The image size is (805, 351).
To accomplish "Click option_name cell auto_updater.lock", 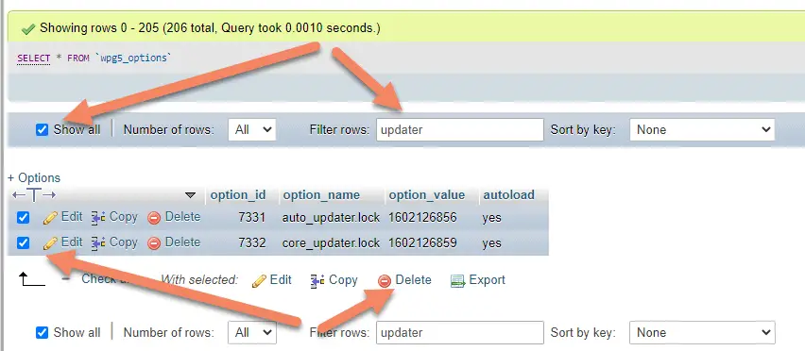I will pos(331,218).
